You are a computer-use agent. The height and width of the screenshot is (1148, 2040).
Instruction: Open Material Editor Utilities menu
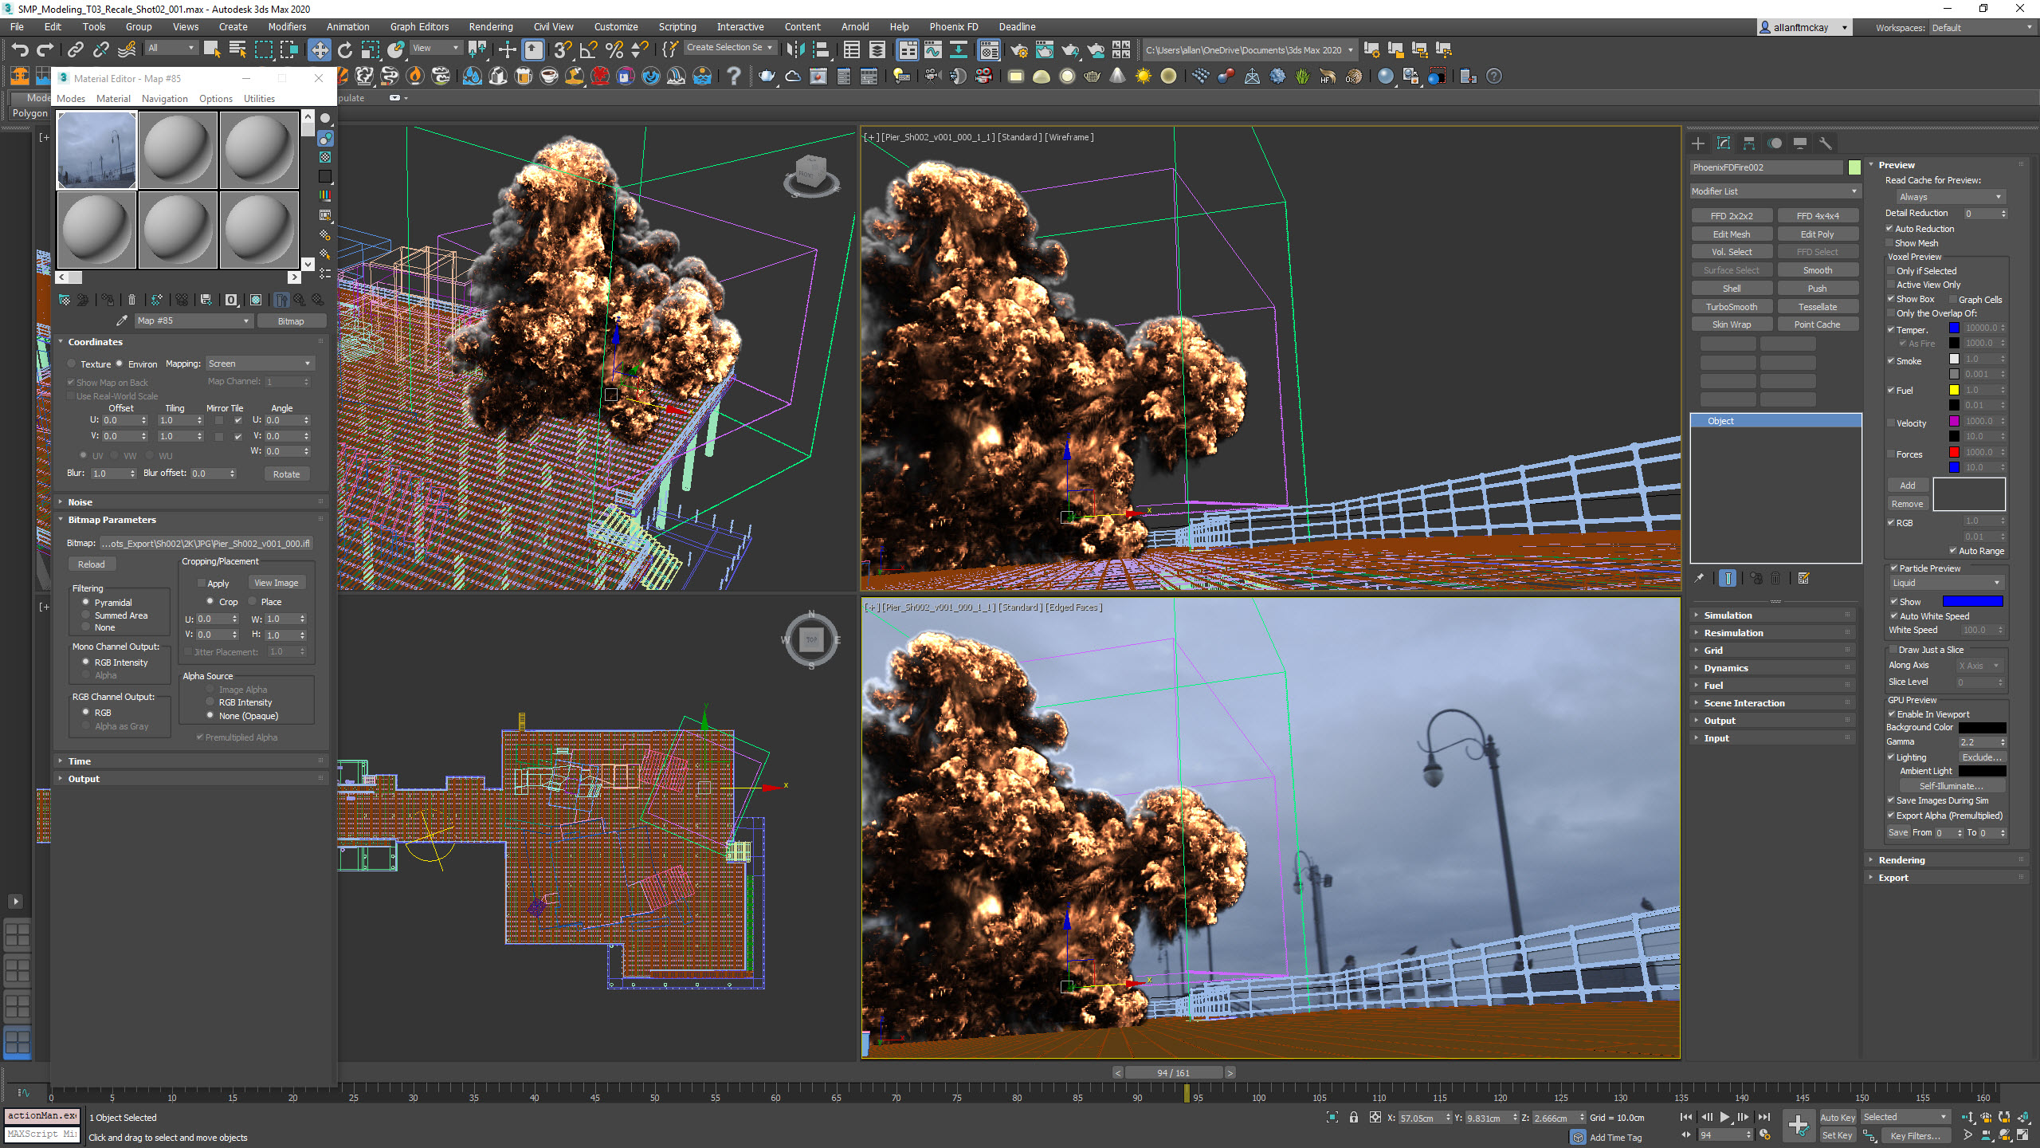click(259, 99)
